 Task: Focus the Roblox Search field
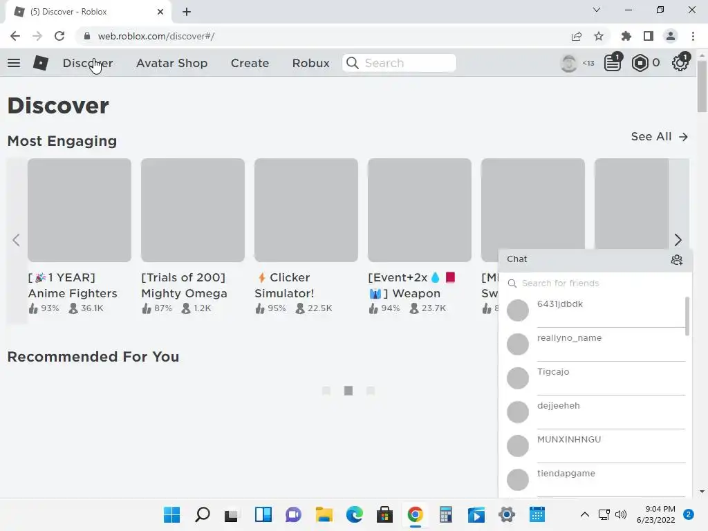pyautogui.click(x=399, y=63)
